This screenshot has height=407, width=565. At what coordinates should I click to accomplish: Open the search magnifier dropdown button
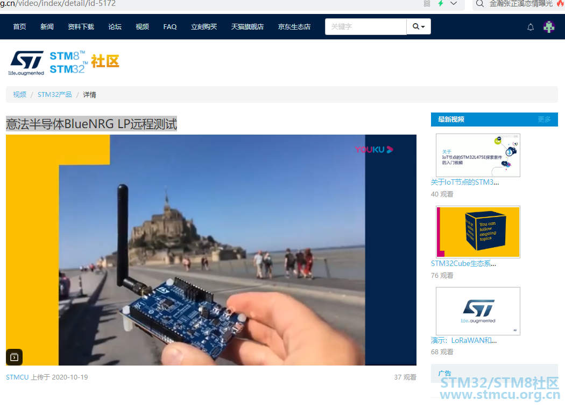[x=419, y=27]
